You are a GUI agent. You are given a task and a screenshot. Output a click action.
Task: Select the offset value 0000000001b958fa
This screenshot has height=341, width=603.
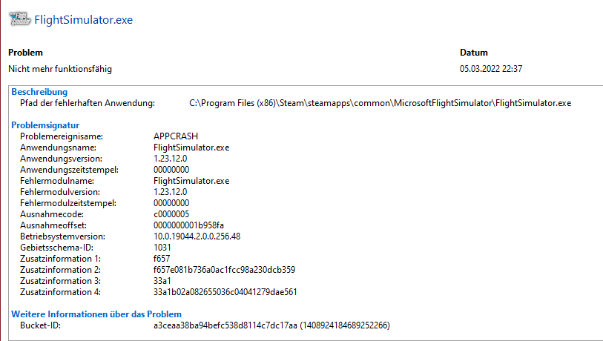point(189,225)
